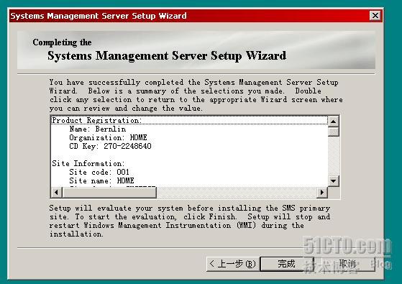Select the 'CD Key: 270-2248640' row
Viewport: 402px width, 284px height.
coord(189,146)
